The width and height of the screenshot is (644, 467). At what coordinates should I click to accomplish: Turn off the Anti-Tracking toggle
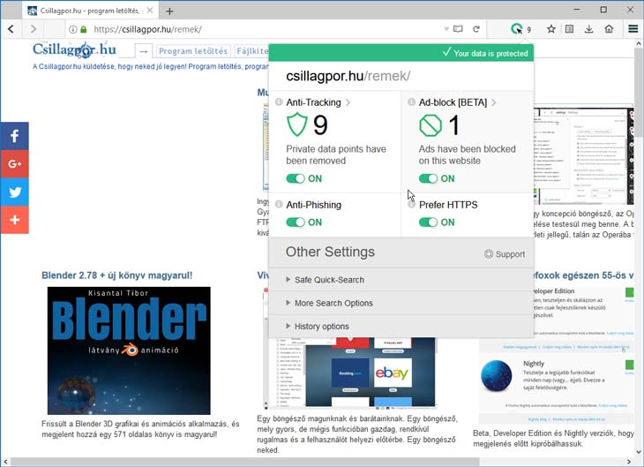296,178
